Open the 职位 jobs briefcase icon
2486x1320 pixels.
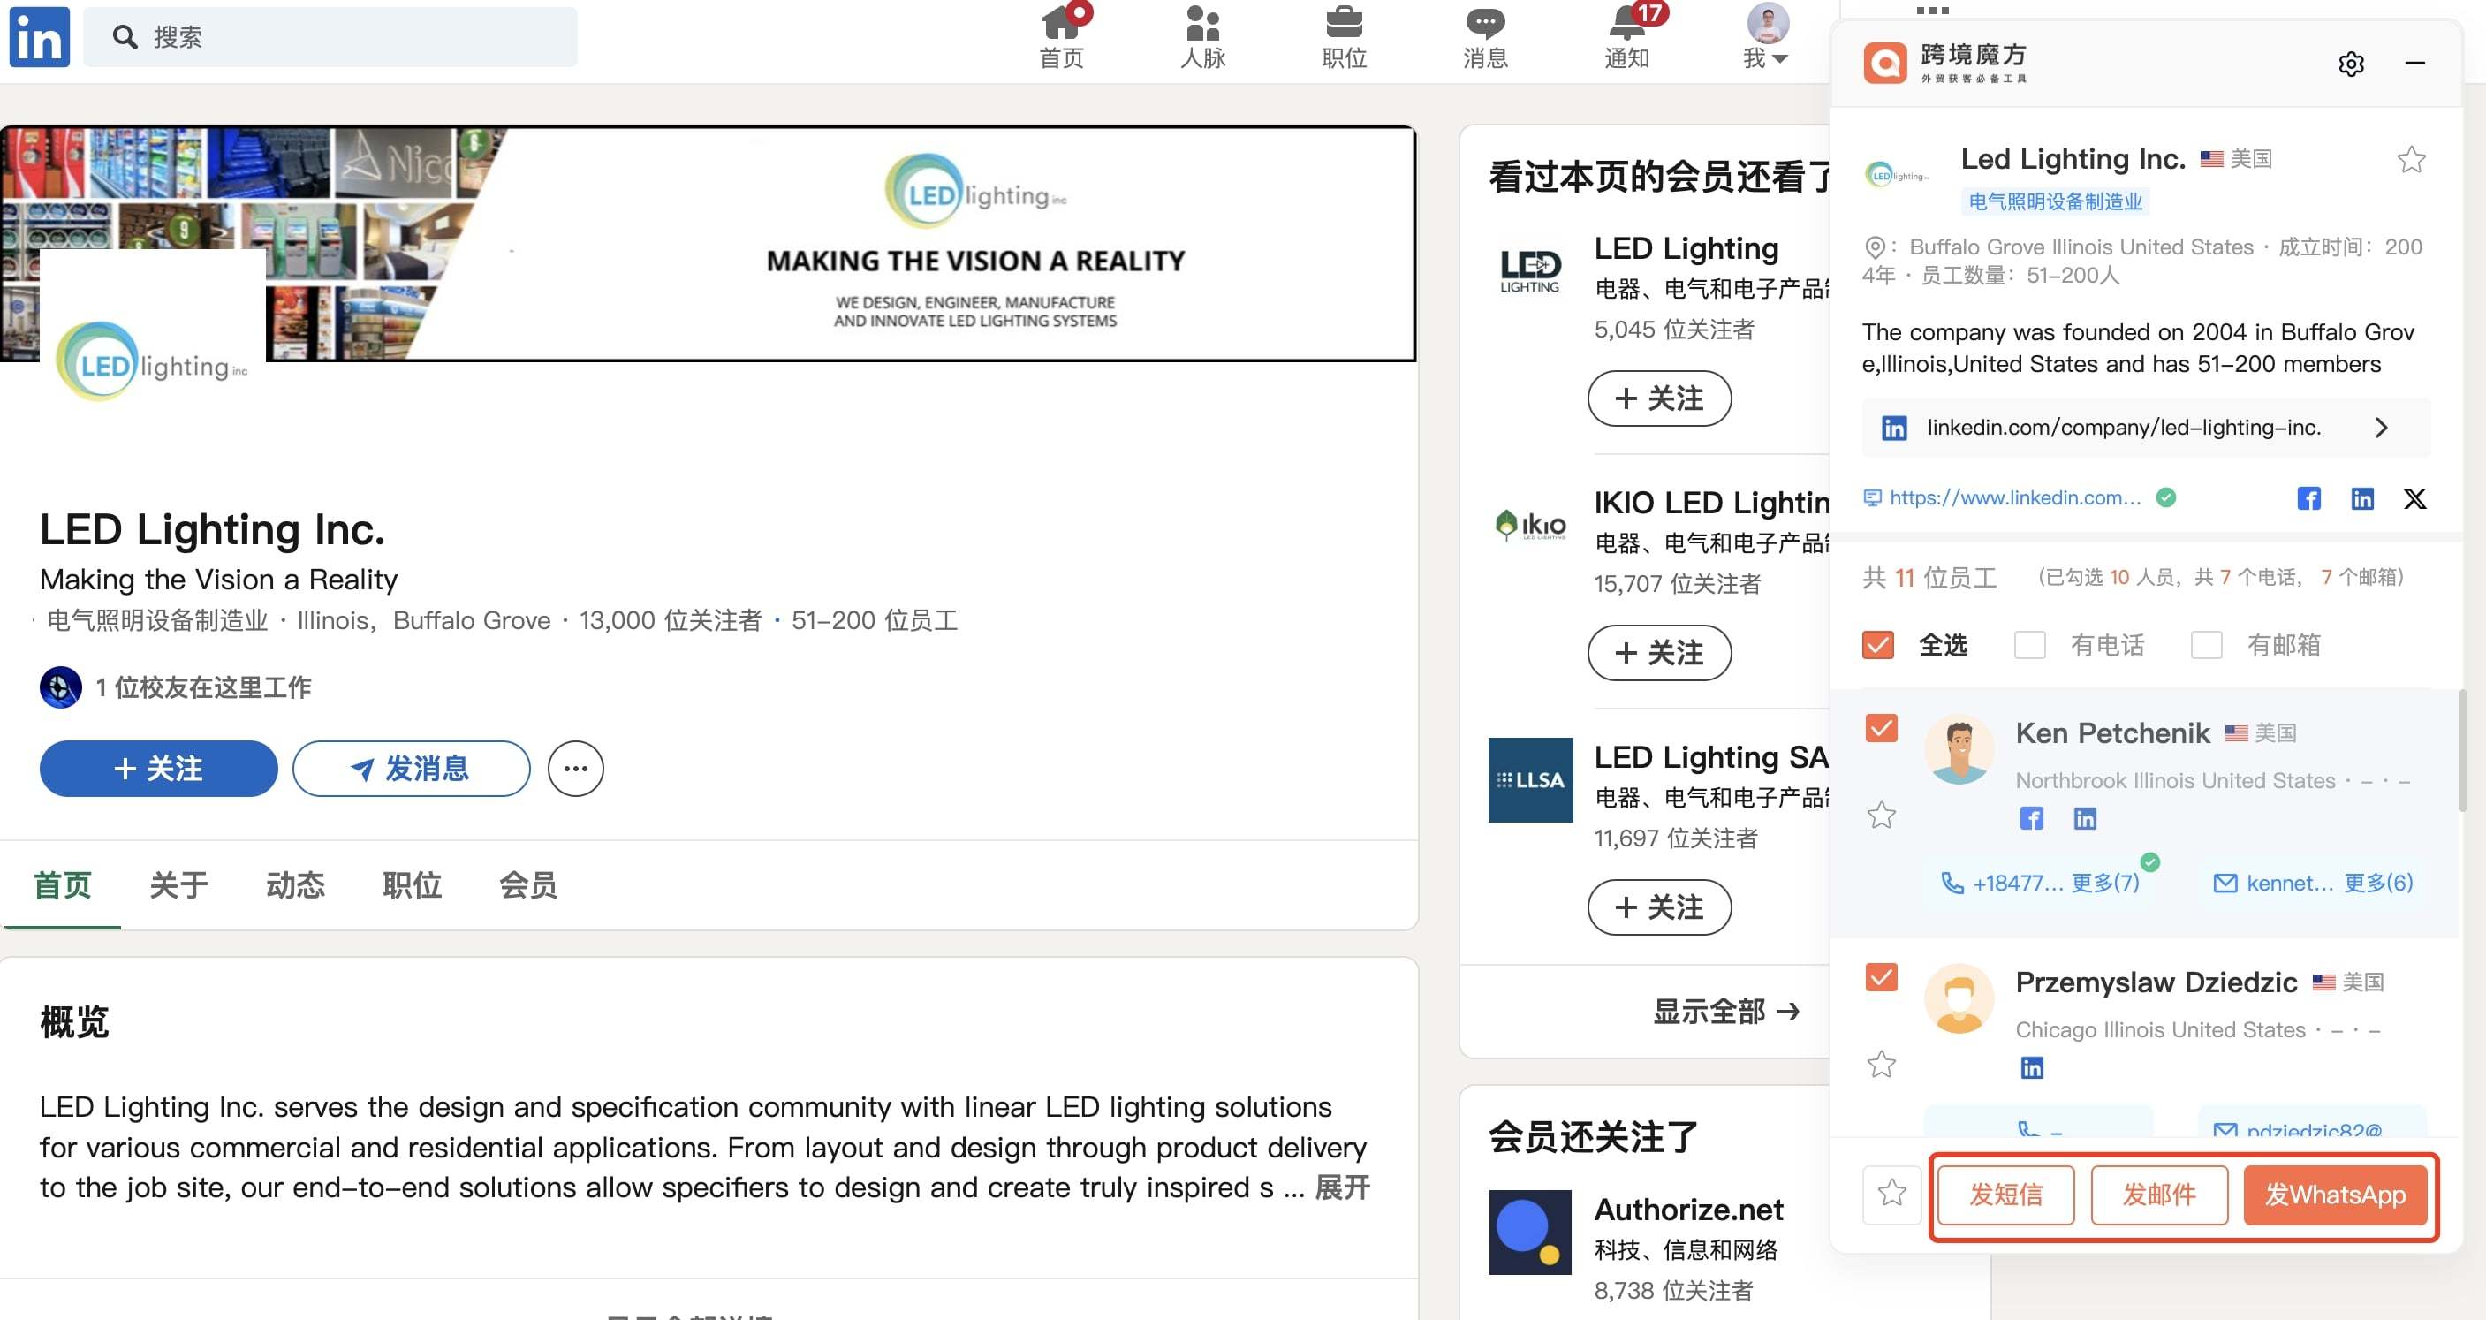[1344, 37]
